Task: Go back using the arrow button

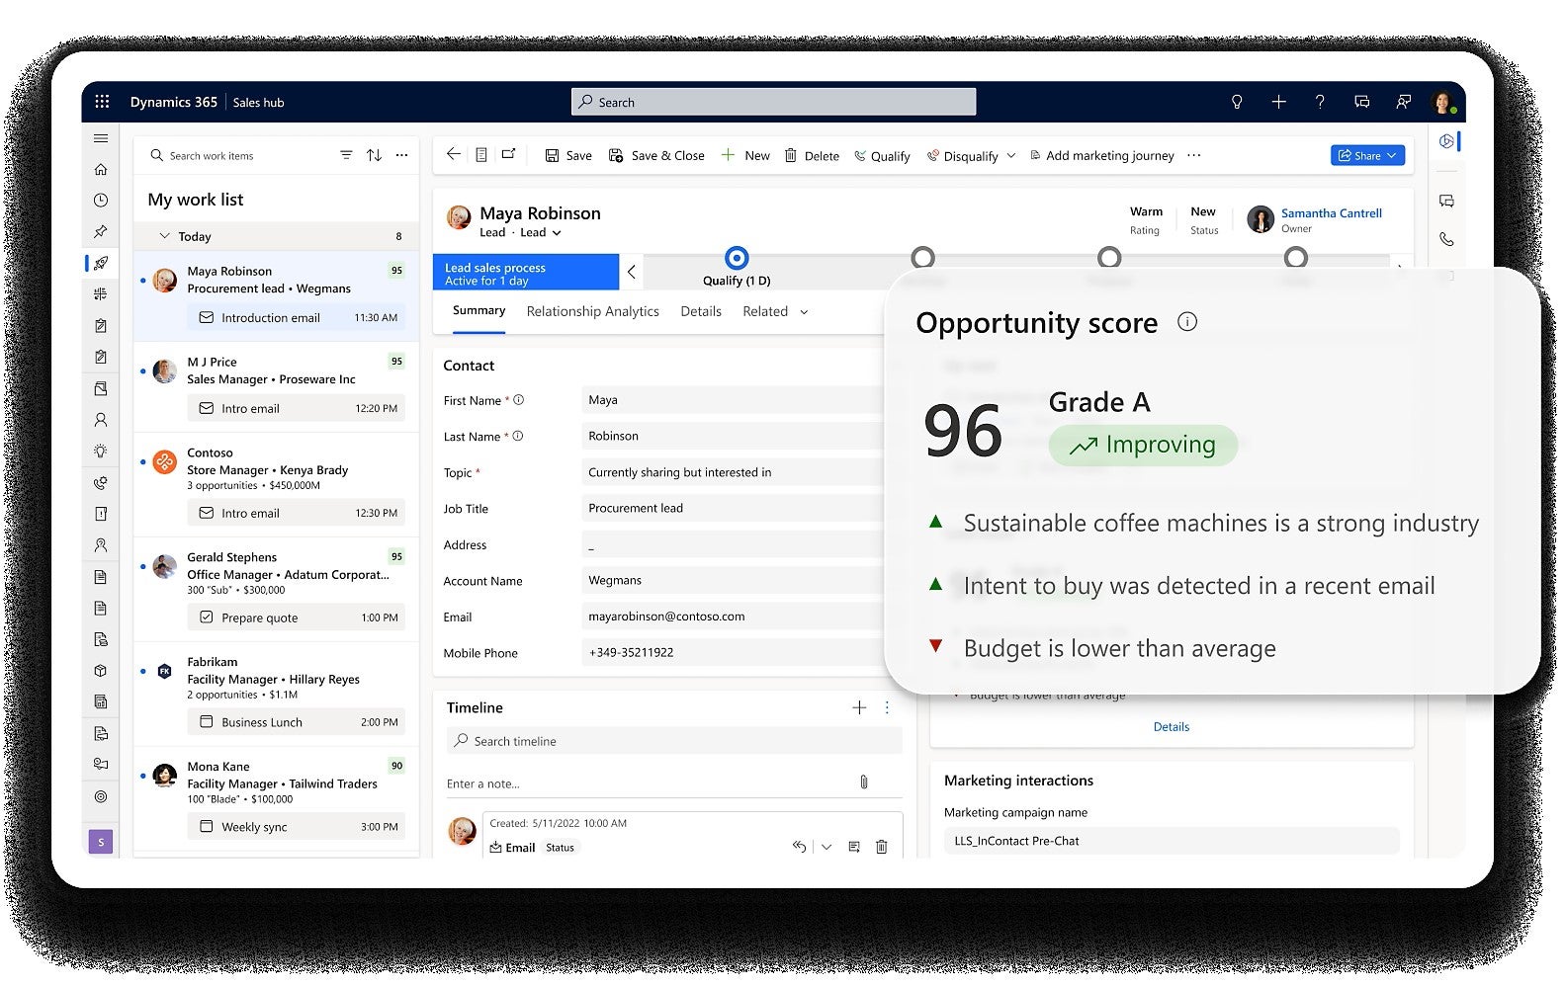Action: coord(453,154)
